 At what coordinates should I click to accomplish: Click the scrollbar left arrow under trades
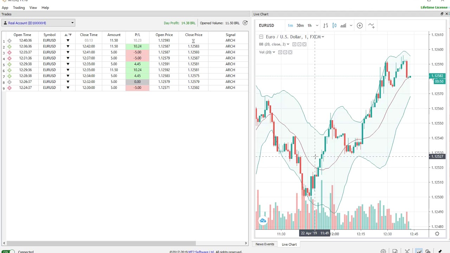[4, 243]
